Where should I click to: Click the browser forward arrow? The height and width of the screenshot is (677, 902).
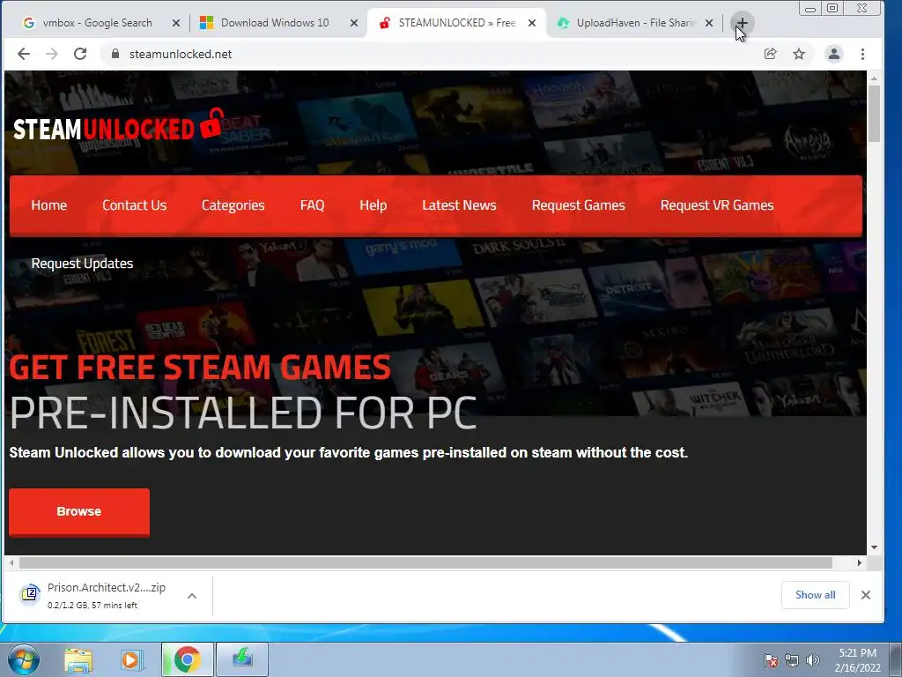coord(52,54)
